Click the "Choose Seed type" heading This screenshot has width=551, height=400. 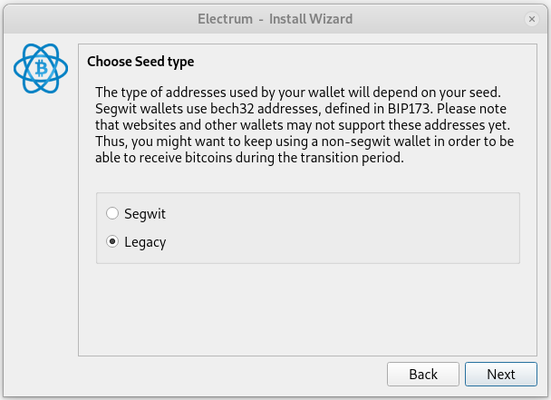pos(140,62)
